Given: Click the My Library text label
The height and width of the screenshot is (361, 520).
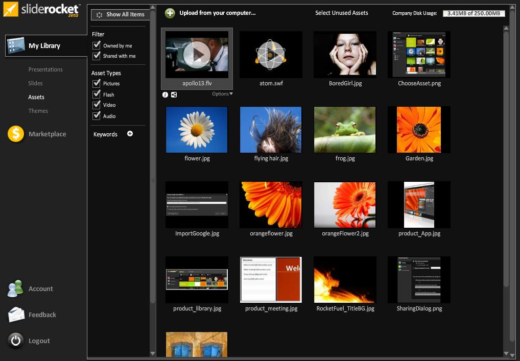Looking at the screenshot, I should (44, 46).
